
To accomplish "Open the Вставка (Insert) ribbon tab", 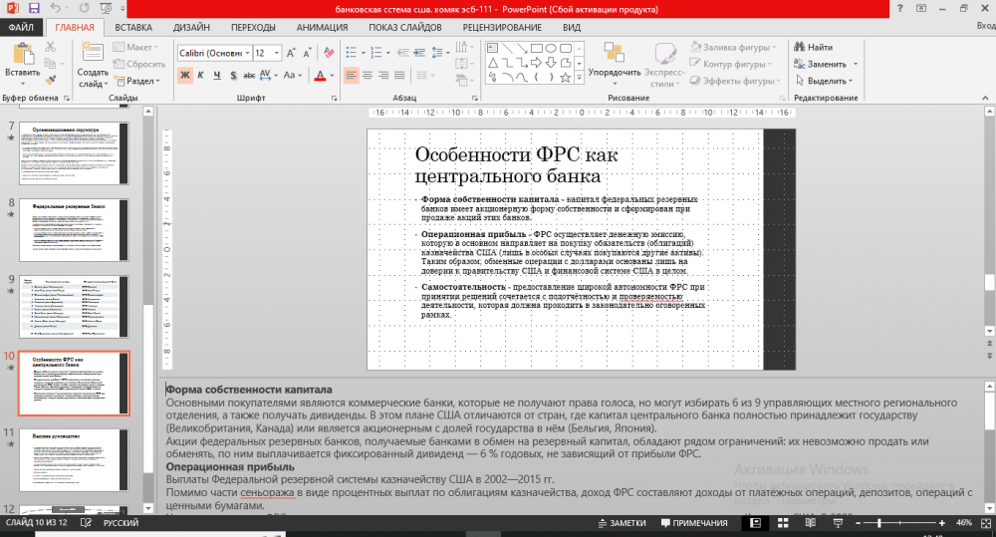I will pos(133,27).
